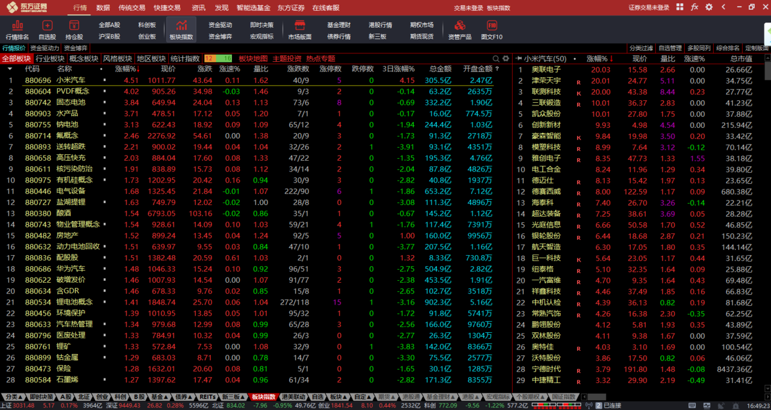Open the 传统交易 menu

(x=132, y=8)
